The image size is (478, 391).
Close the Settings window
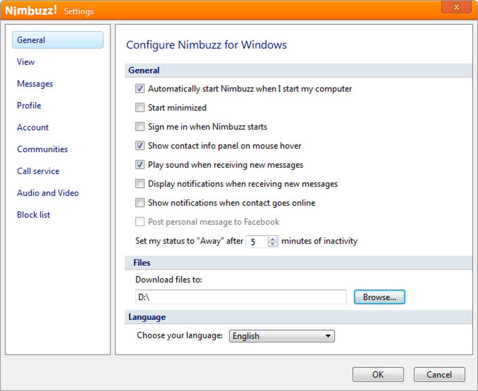pyautogui.click(x=456, y=7)
